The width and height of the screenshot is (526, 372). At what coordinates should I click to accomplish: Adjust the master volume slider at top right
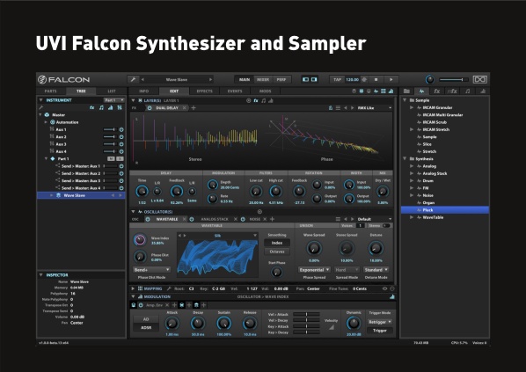coord(454,79)
